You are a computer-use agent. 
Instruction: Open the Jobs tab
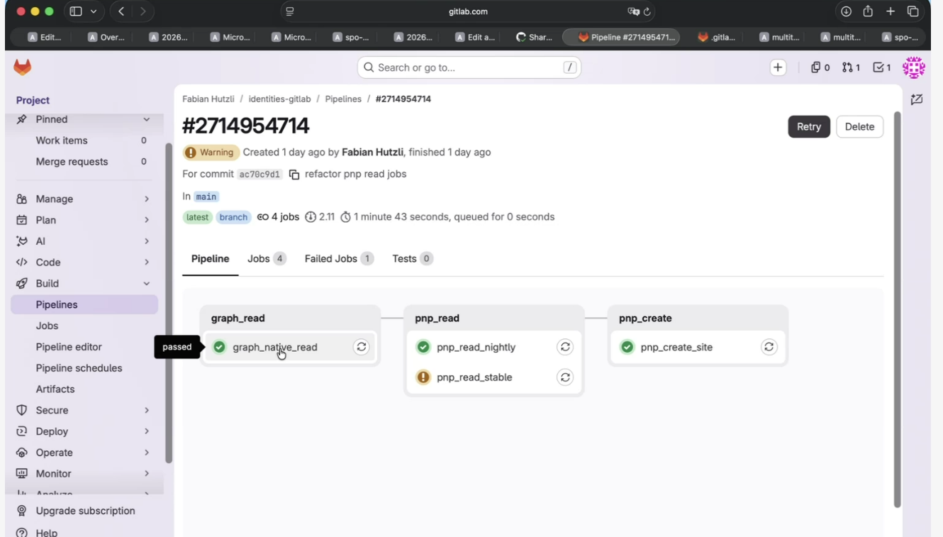pyautogui.click(x=267, y=259)
